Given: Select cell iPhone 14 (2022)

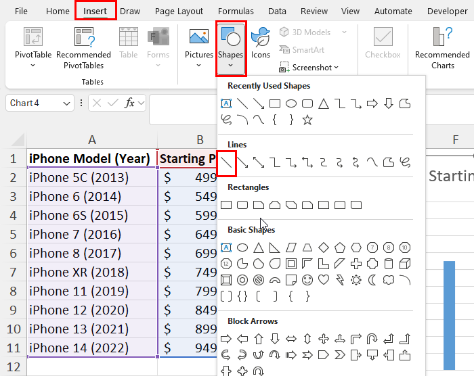Looking at the screenshot, I should pos(92,348).
